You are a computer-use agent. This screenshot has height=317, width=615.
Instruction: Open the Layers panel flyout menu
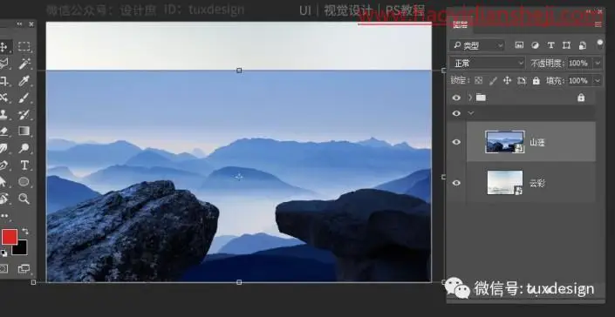coord(598,24)
